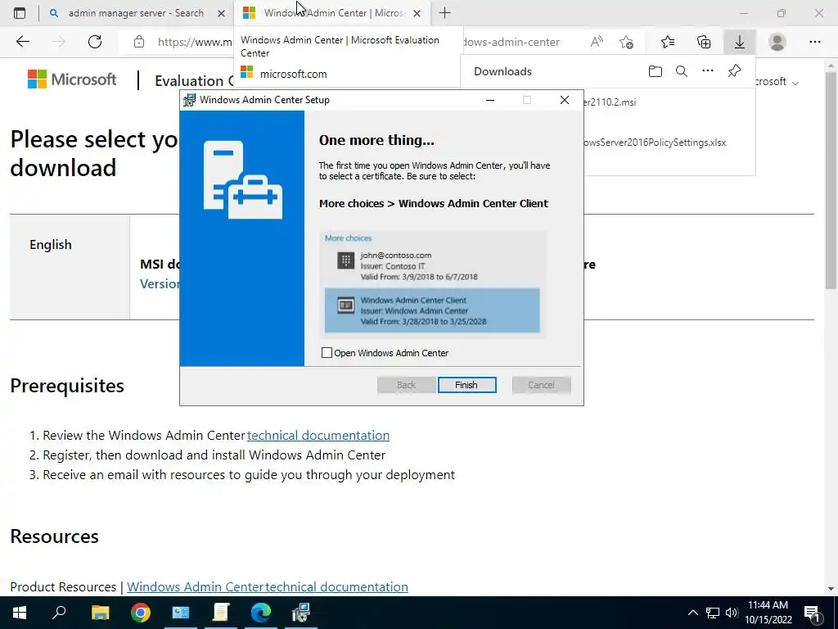Click the Downloads toolbar icon
Viewport: 838px width, 629px height.
coord(740,42)
